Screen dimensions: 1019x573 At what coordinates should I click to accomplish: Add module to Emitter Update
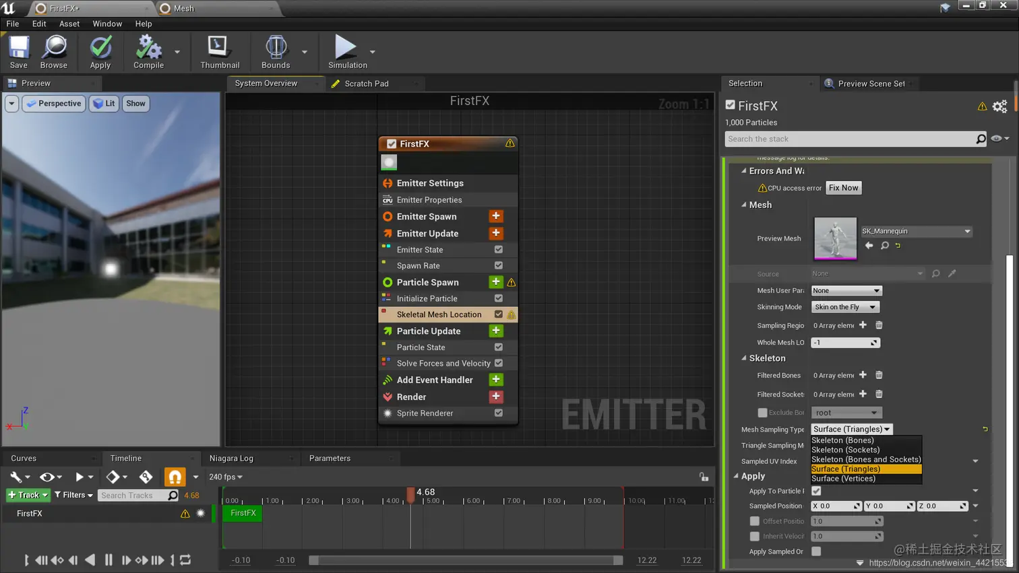coord(496,233)
